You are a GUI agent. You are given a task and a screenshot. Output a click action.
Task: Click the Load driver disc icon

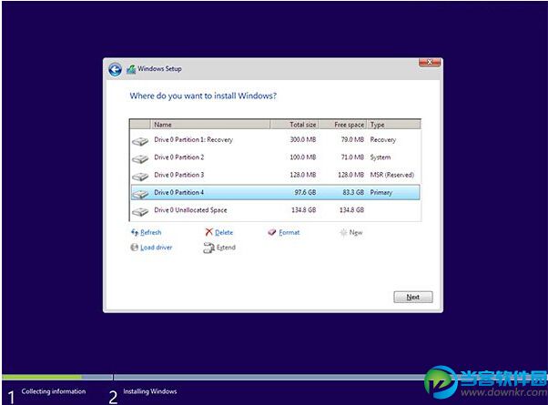[x=134, y=248]
